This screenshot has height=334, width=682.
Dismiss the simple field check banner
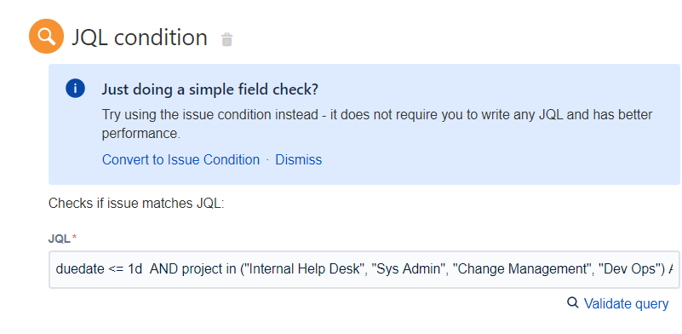click(x=298, y=159)
